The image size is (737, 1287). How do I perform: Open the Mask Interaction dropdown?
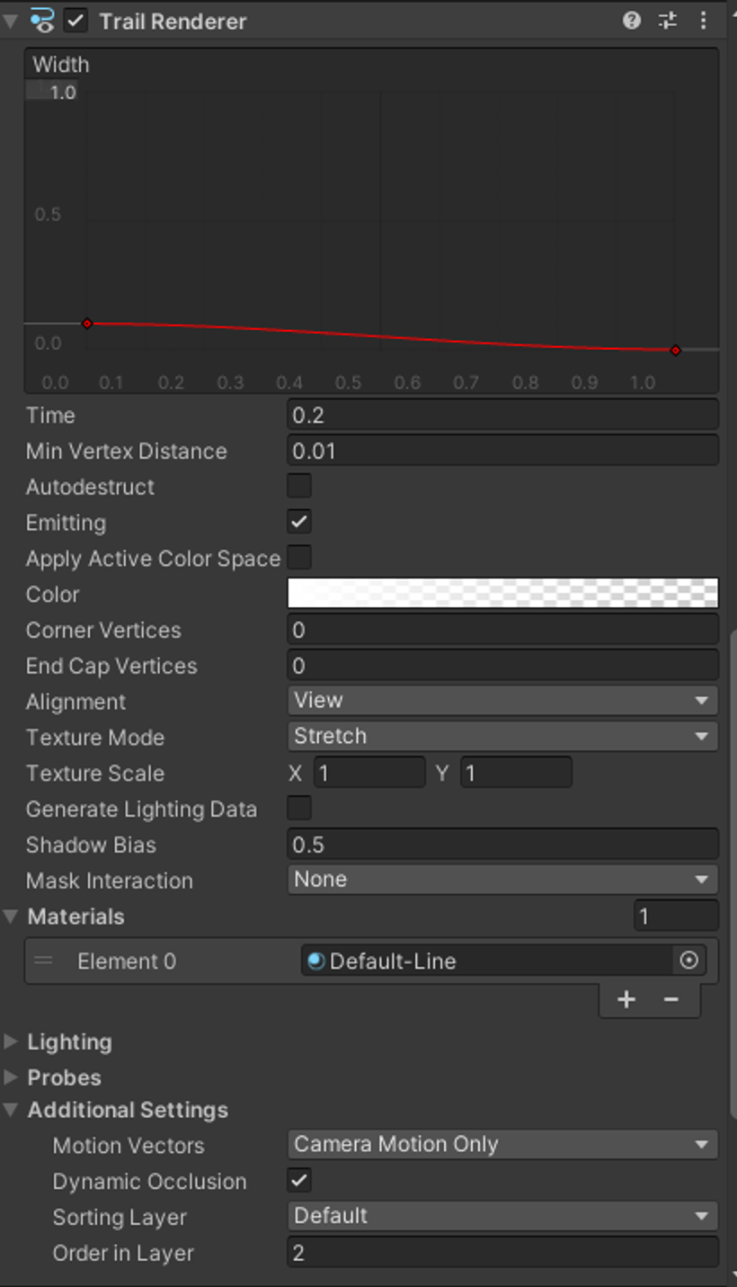pyautogui.click(x=502, y=879)
